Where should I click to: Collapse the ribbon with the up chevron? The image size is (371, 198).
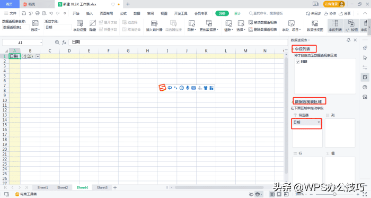coord(365,13)
